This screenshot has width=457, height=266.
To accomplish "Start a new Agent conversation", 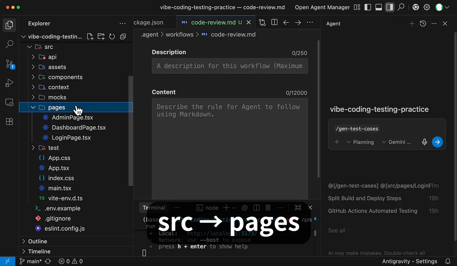I will tap(412, 23).
